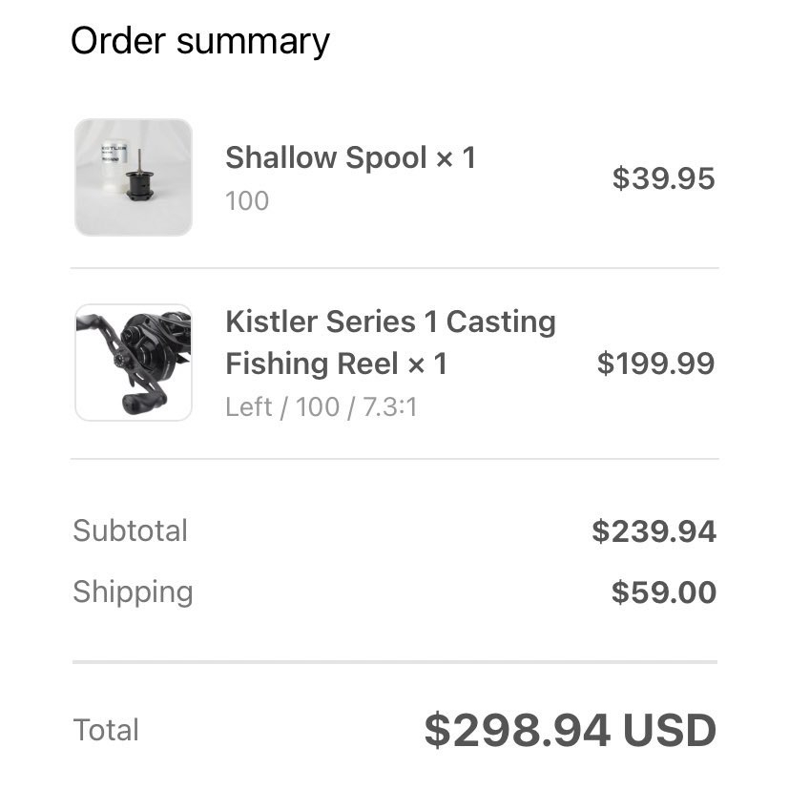Viewport: 789px width, 789px height.
Task: Click the Order summary heading
Action: (200, 41)
